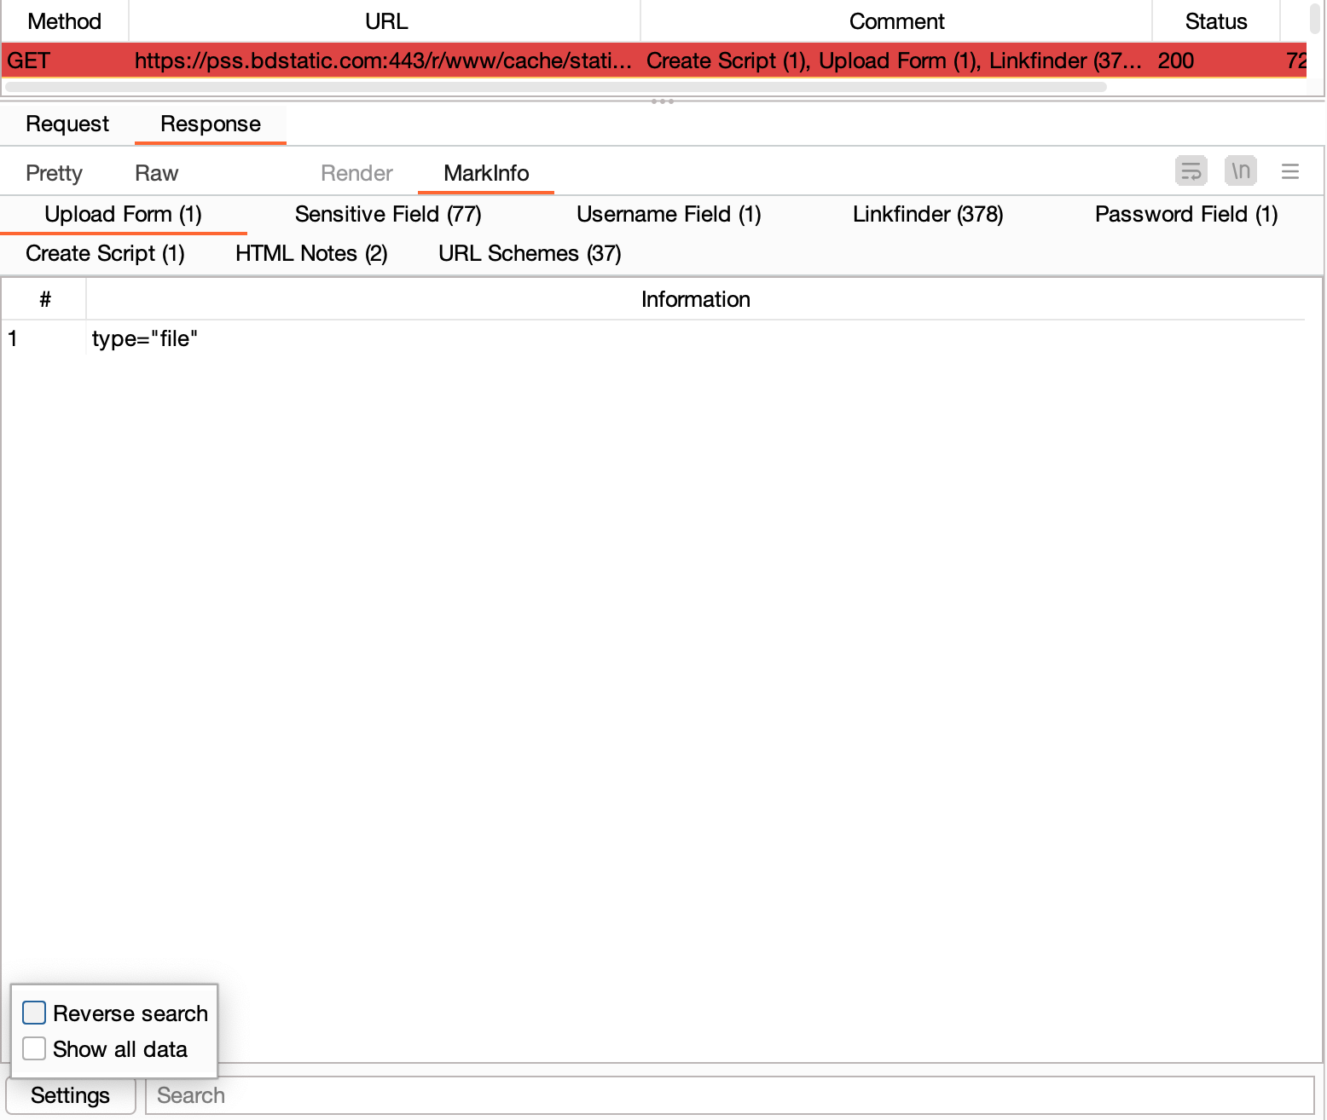Open the Raw view tab

(x=156, y=174)
